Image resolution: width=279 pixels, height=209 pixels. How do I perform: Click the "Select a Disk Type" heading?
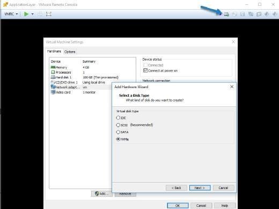(134, 96)
